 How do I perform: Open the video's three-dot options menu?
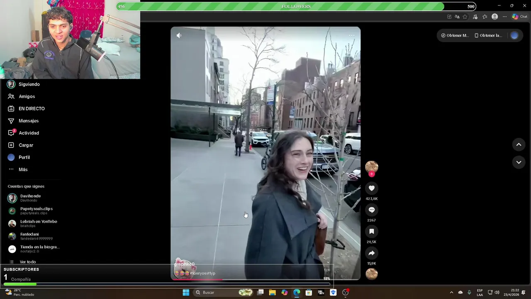352,35
